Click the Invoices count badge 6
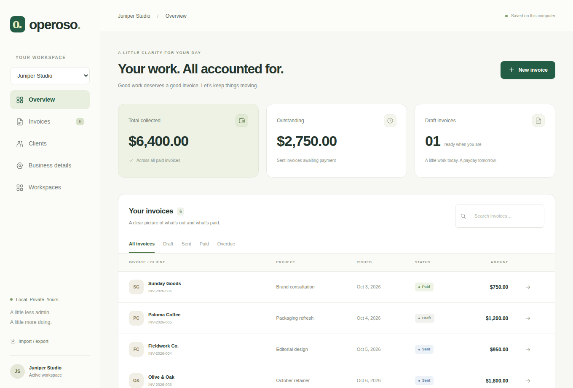The height and width of the screenshot is (388, 573). pos(80,121)
